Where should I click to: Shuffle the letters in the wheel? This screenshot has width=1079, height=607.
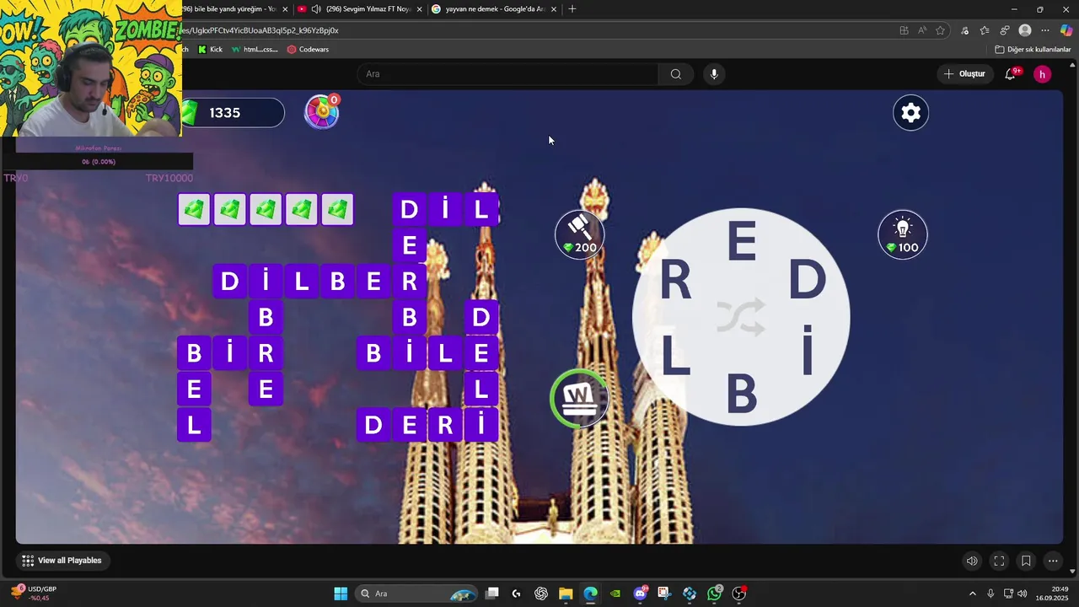tap(741, 317)
